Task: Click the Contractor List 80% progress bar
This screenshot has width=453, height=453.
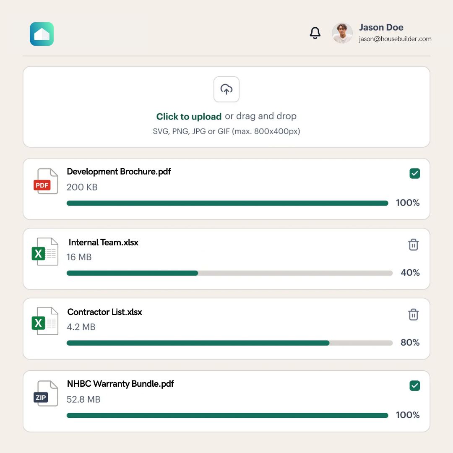Action: 229,343
